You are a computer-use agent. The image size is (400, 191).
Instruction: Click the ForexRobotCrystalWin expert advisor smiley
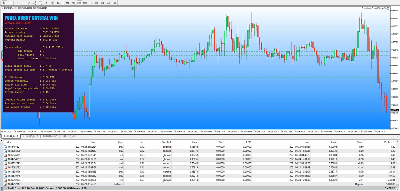coord(388,8)
